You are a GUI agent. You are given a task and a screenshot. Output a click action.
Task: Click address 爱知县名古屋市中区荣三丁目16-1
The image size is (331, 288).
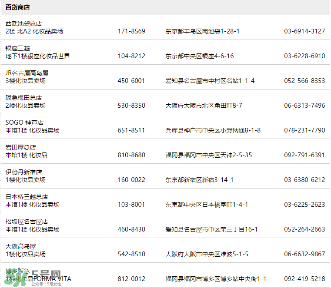tap(212, 229)
